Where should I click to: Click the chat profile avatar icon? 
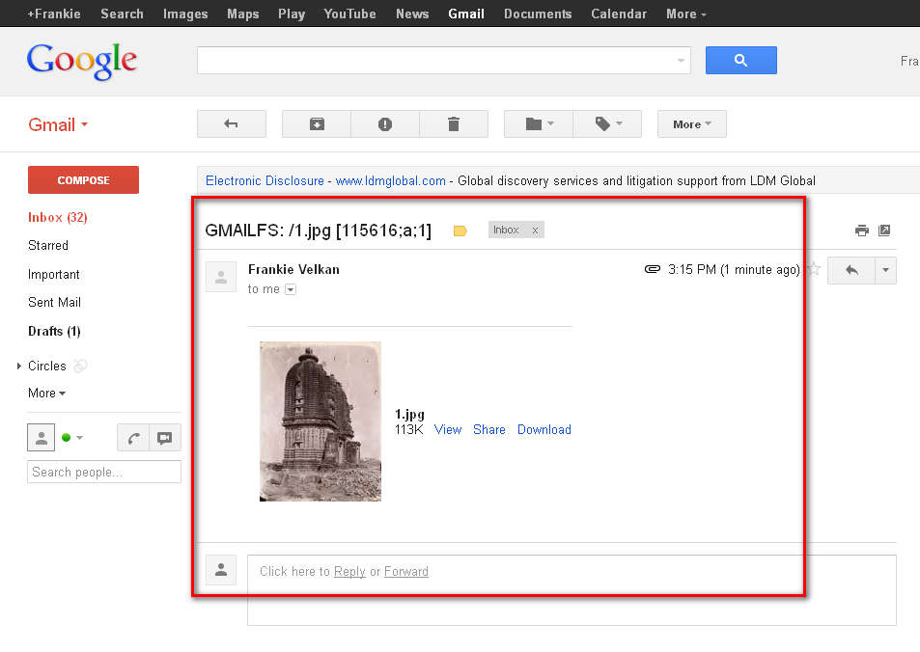(42, 438)
